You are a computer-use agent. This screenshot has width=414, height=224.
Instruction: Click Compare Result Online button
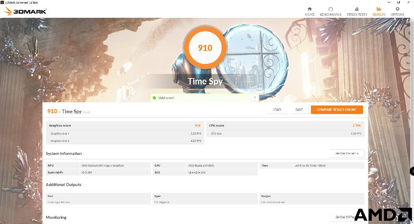click(x=337, y=110)
